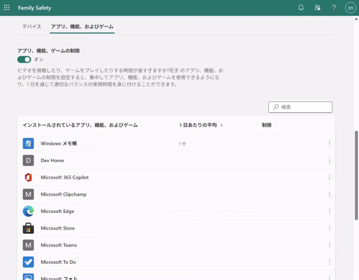Select the Microsoft Teams name
Viewport: 359px width, 280px height.
(59, 245)
